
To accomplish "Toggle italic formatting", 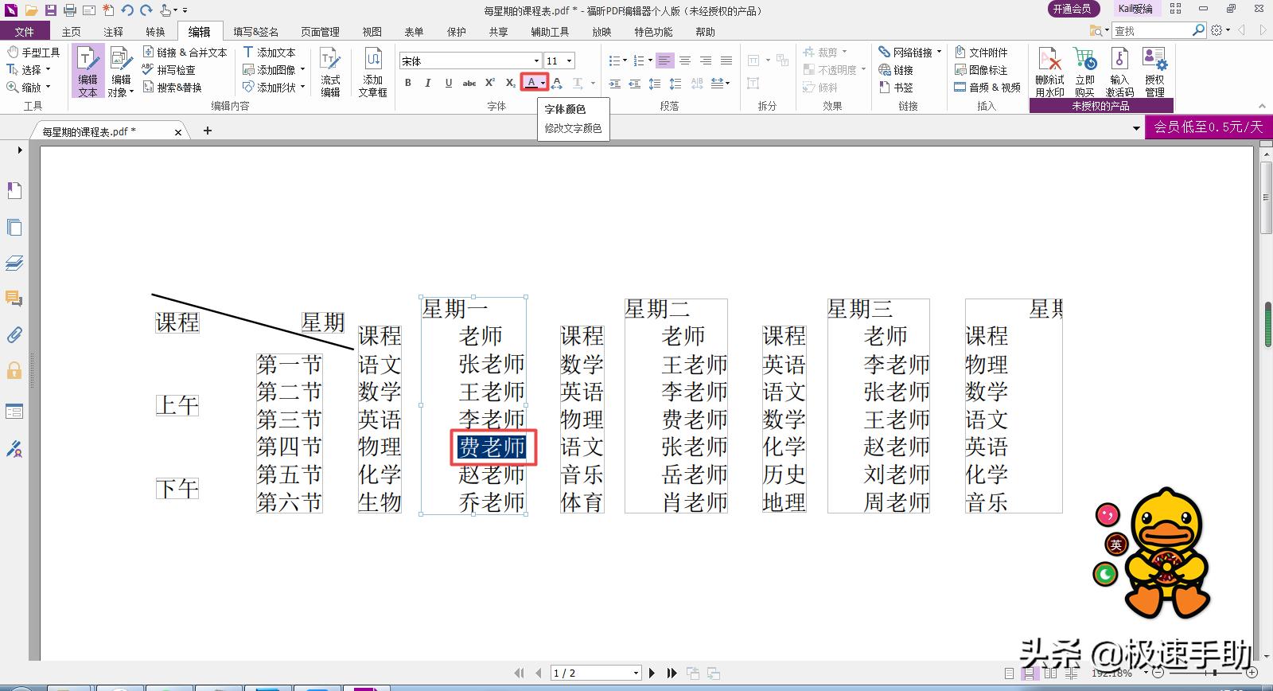I will point(428,83).
